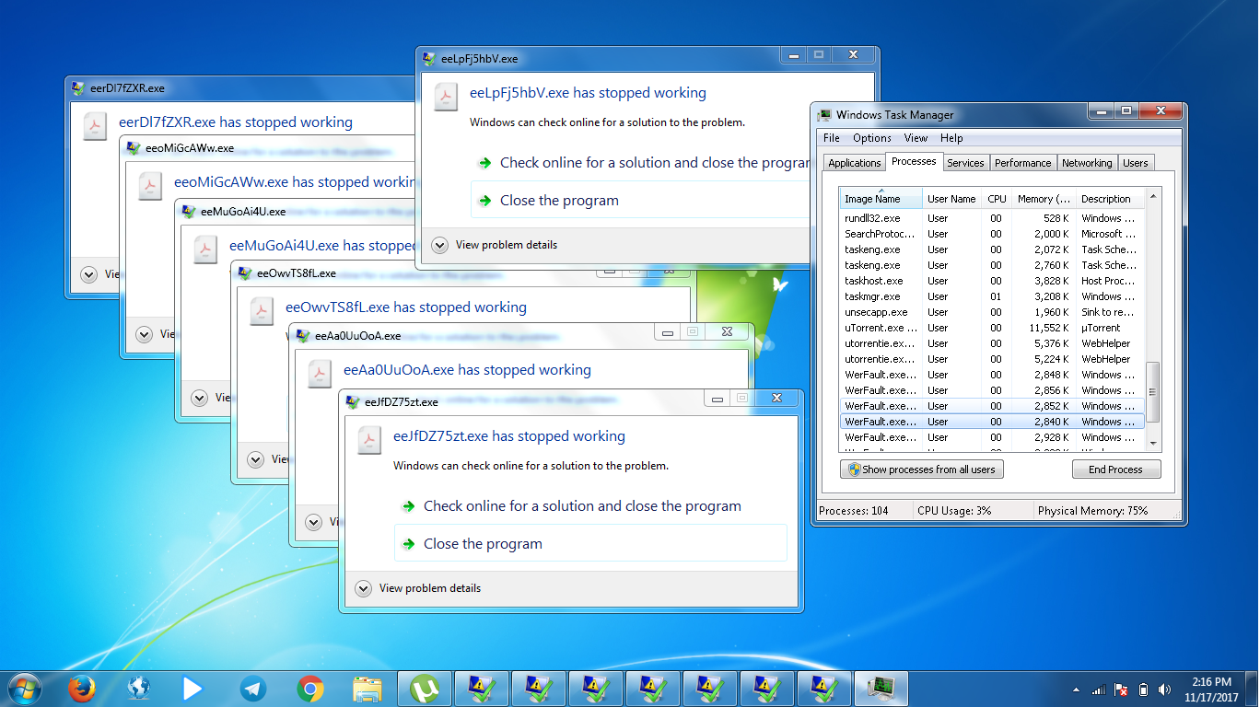Check online for solution in eeJfDZ75zt.exe dialog
Screen dimensions: 1260x707
click(x=590, y=506)
